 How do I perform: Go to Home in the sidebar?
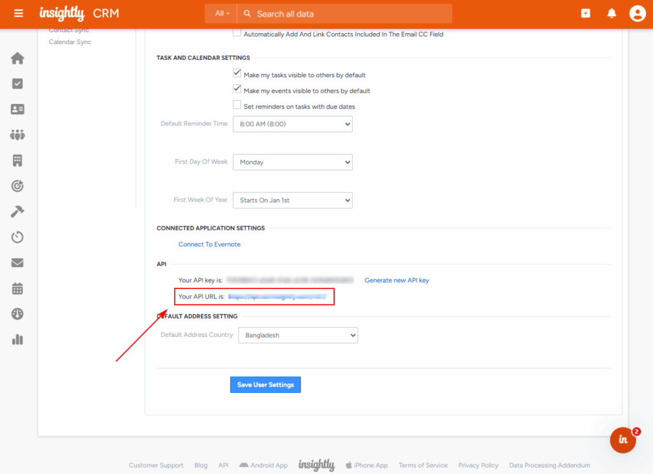17,59
